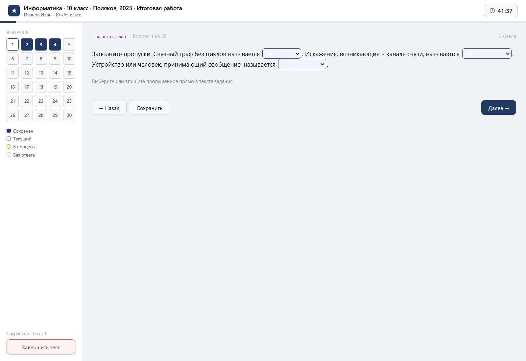
Task: Open question 9
Action: [x=55, y=59]
